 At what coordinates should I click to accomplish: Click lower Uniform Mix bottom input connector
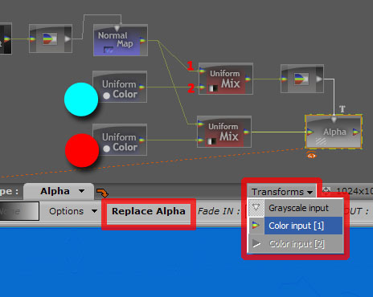200,140
